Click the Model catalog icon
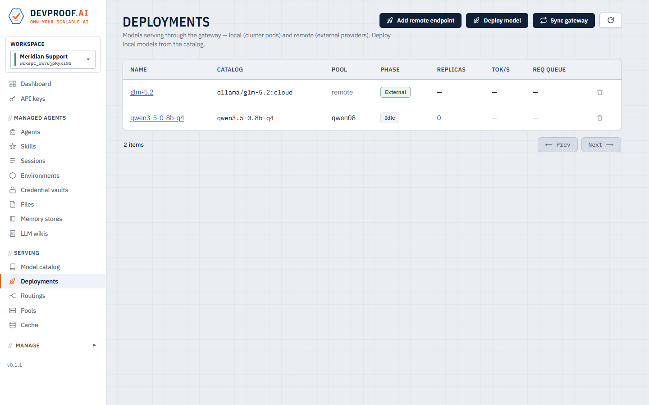Image resolution: width=649 pixels, height=405 pixels. click(x=13, y=267)
